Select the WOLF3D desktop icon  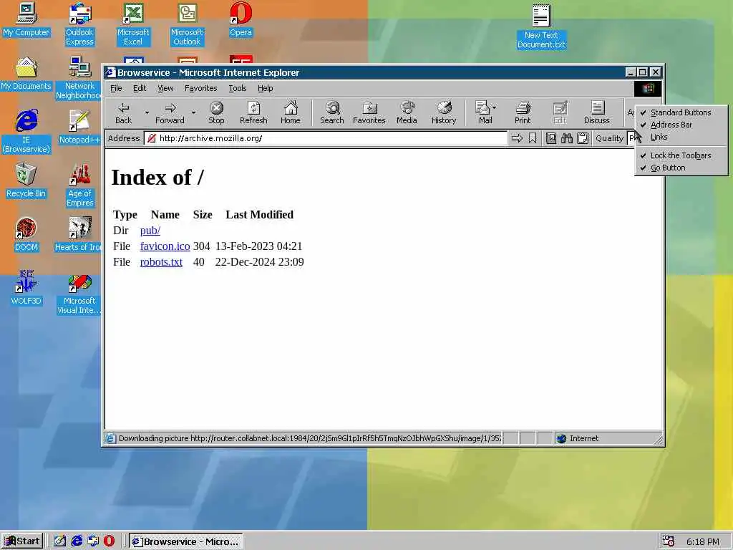click(x=26, y=288)
